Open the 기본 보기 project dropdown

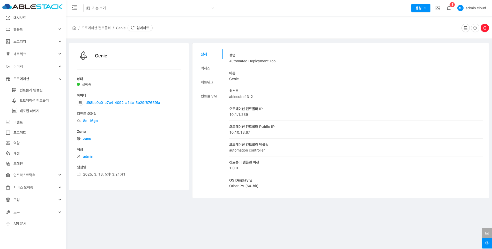(x=150, y=8)
